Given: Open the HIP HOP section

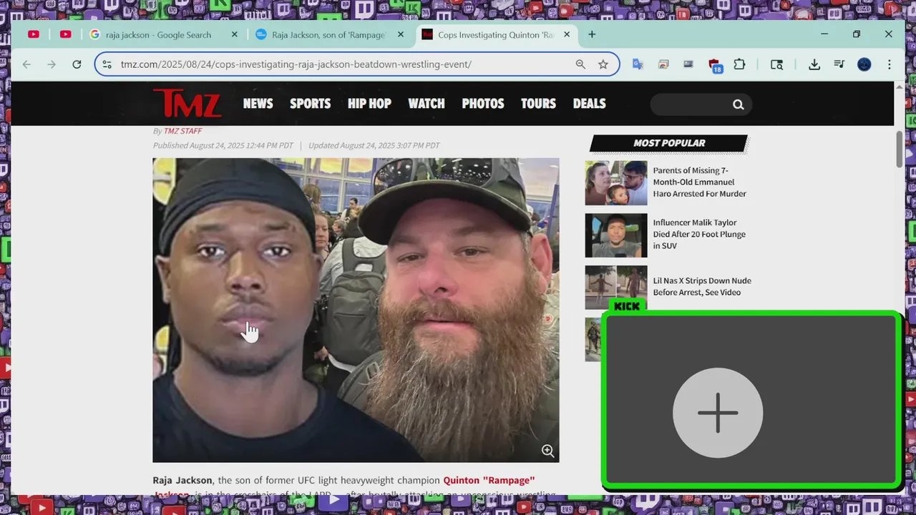Looking at the screenshot, I should (369, 104).
